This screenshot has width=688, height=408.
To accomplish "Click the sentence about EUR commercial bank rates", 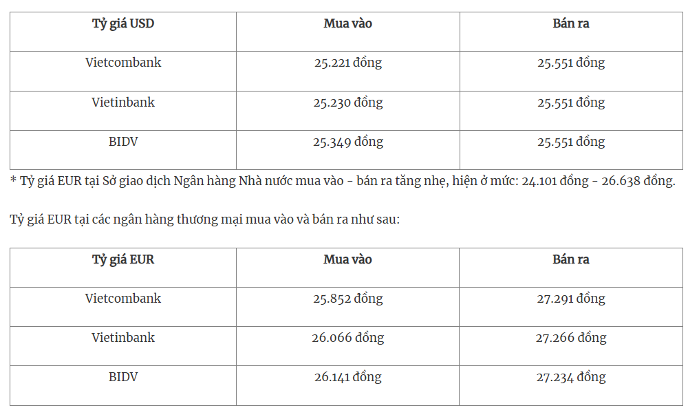I will (205, 219).
